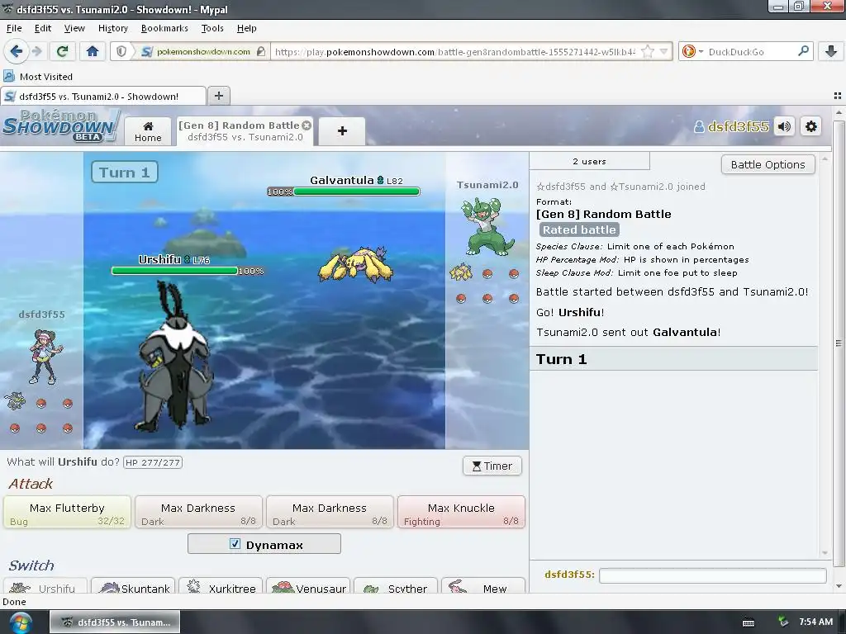Click the Pokémon Showdown BETA logo
The width and height of the screenshot is (846, 634).
(60, 125)
